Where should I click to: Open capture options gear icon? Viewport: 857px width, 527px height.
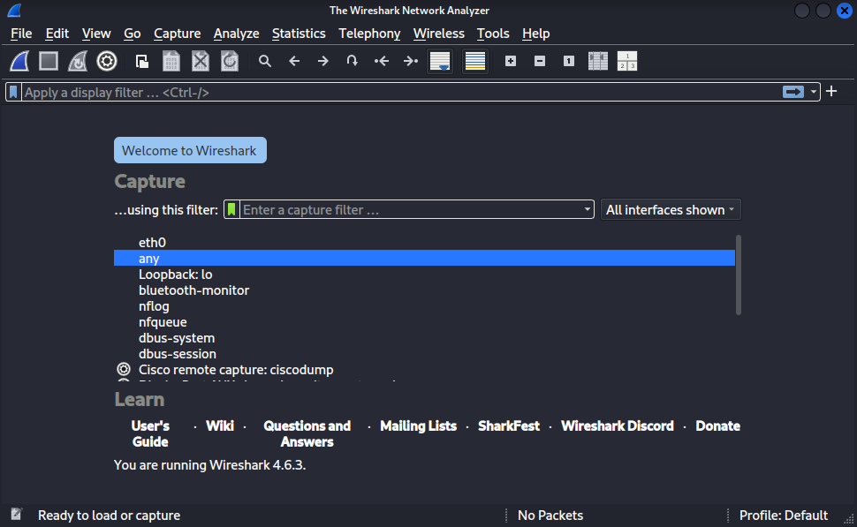tap(107, 61)
